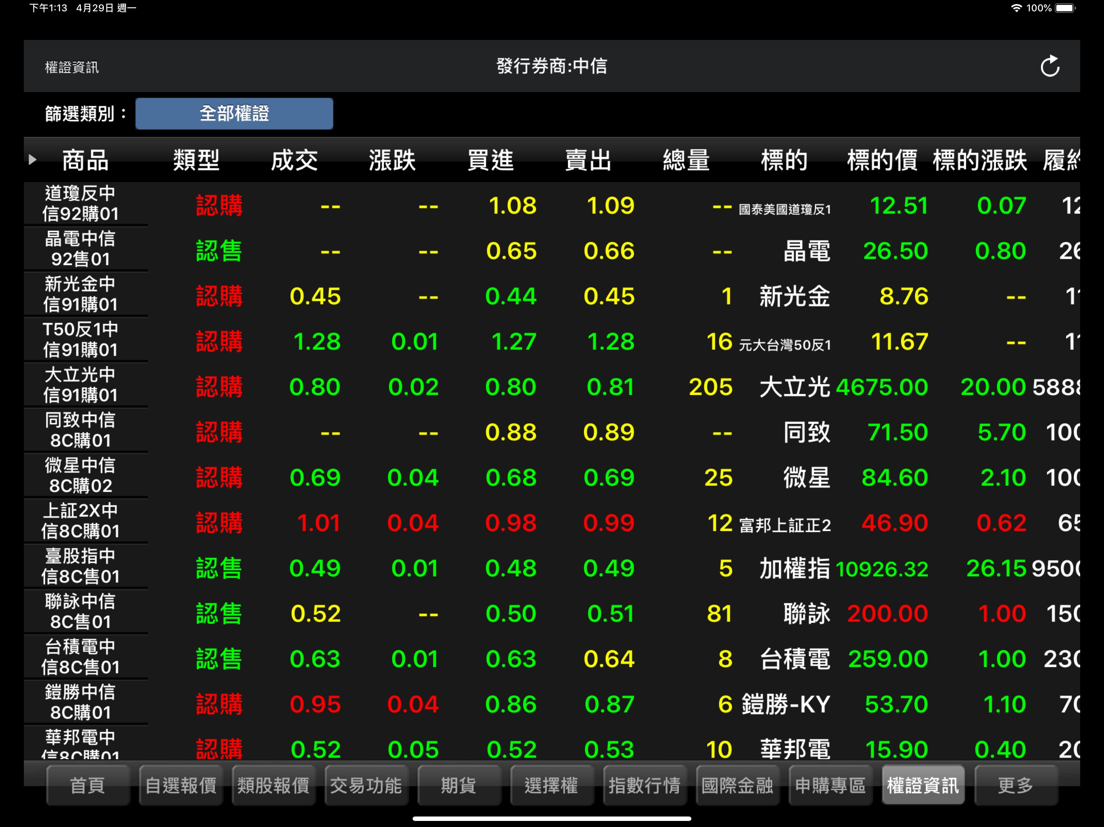Screen dimensions: 1104x827
Task: Sort by the 總量 column header
Action: coord(687,160)
